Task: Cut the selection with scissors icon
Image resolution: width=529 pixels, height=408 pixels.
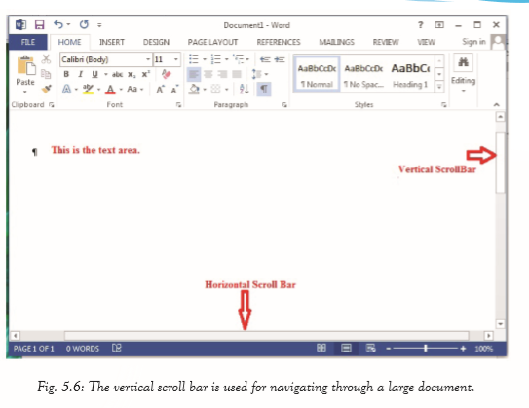Action: click(x=46, y=59)
